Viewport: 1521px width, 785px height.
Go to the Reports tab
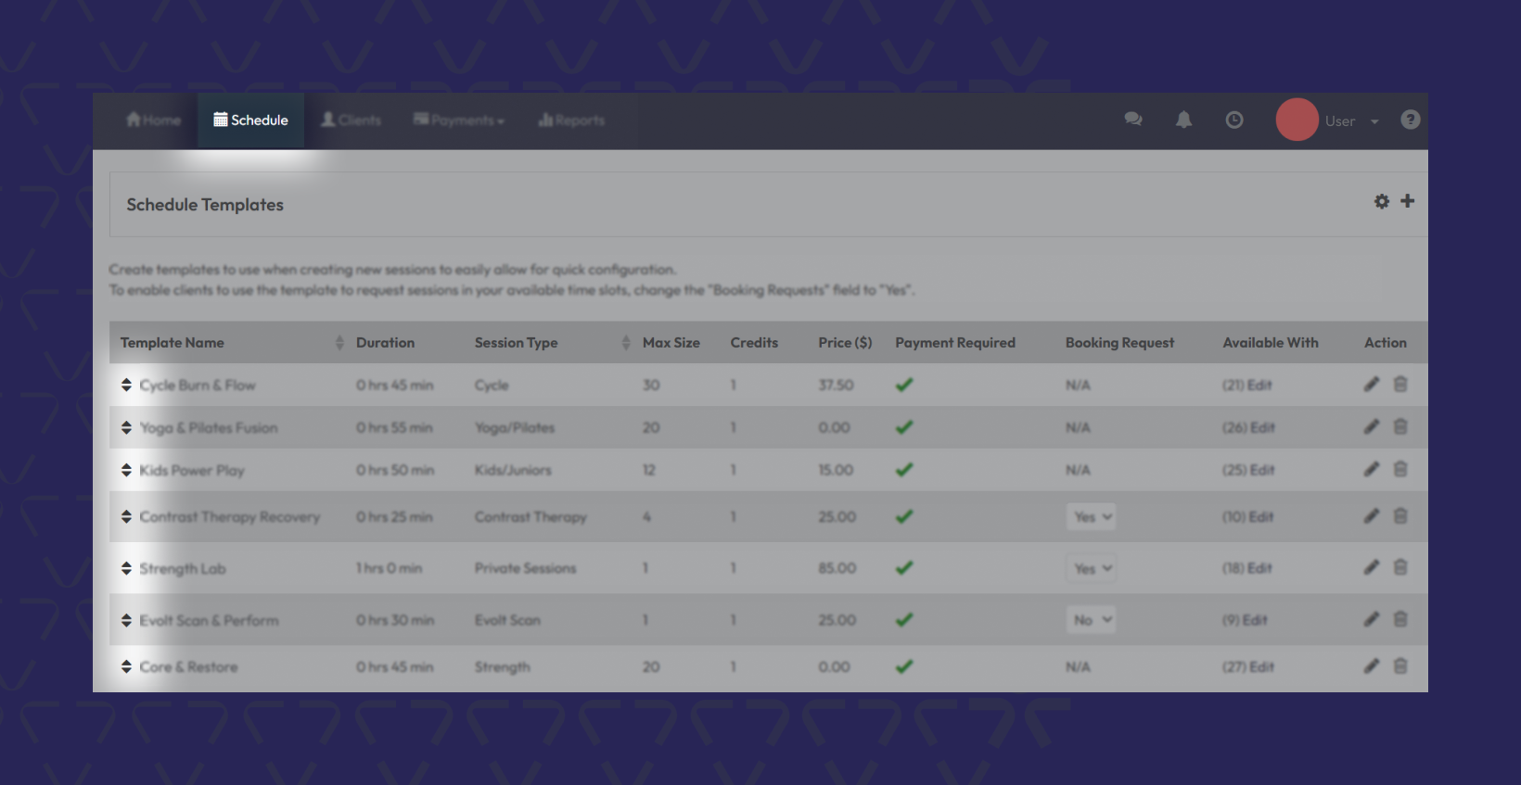pyautogui.click(x=571, y=120)
